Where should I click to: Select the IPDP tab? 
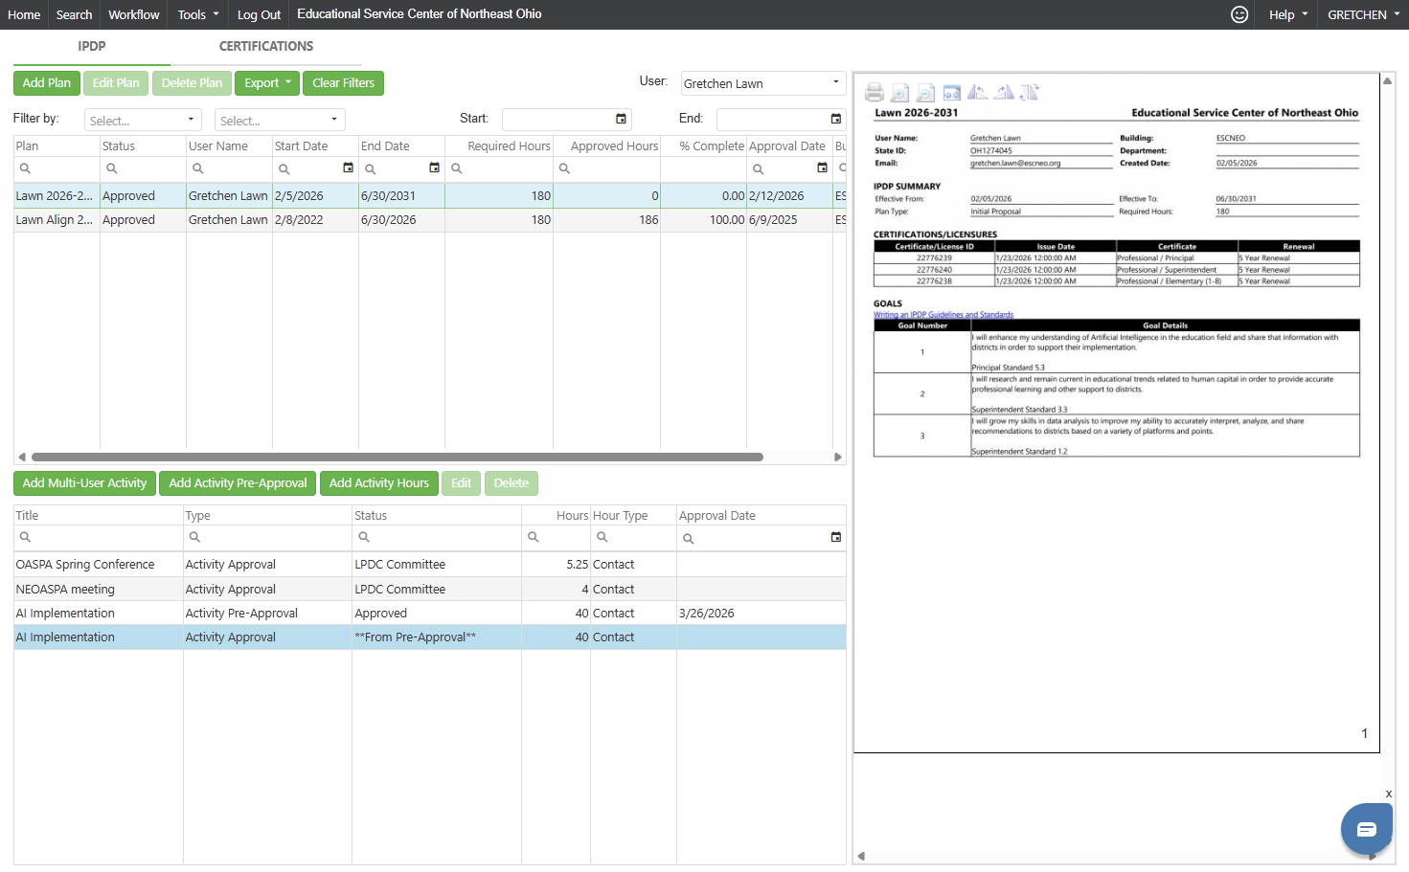coord(92,46)
